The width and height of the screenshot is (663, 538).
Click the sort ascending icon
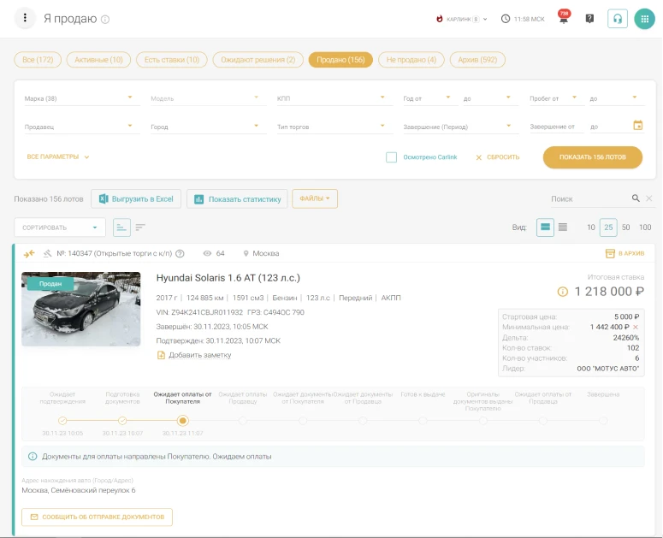121,228
